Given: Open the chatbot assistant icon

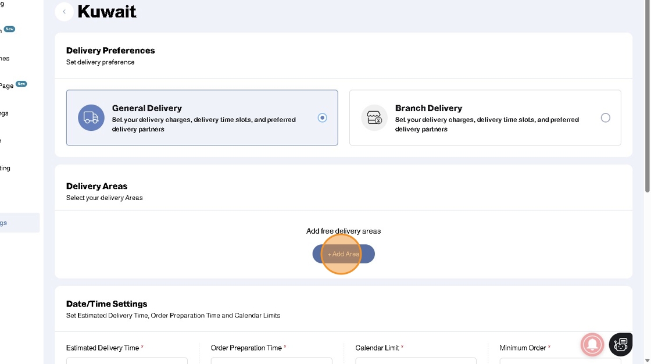Looking at the screenshot, I should pos(620,345).
